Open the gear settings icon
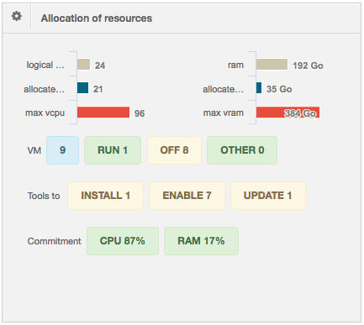This screenshot has width=364, height=325. pyautogui.click(x=17, y=16)
